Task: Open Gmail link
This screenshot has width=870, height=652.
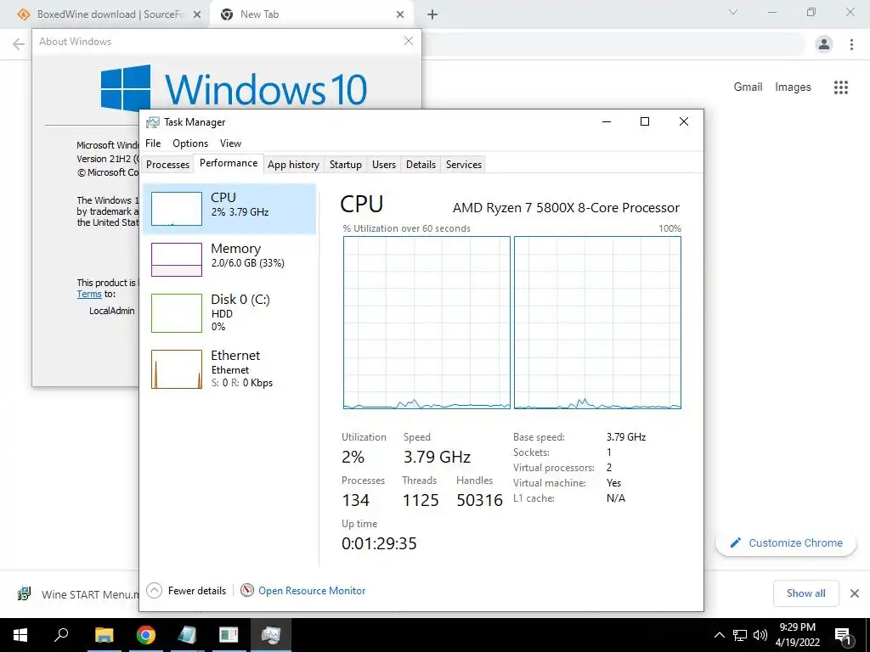Action: pos(748,87)
